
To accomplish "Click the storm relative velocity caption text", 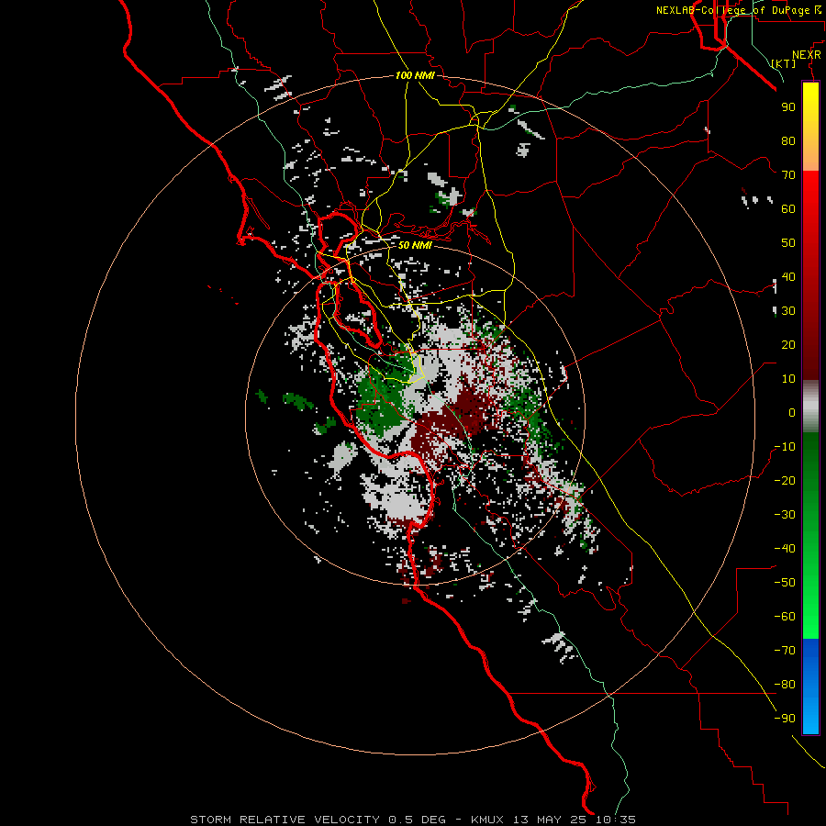I will click(413, 820).
